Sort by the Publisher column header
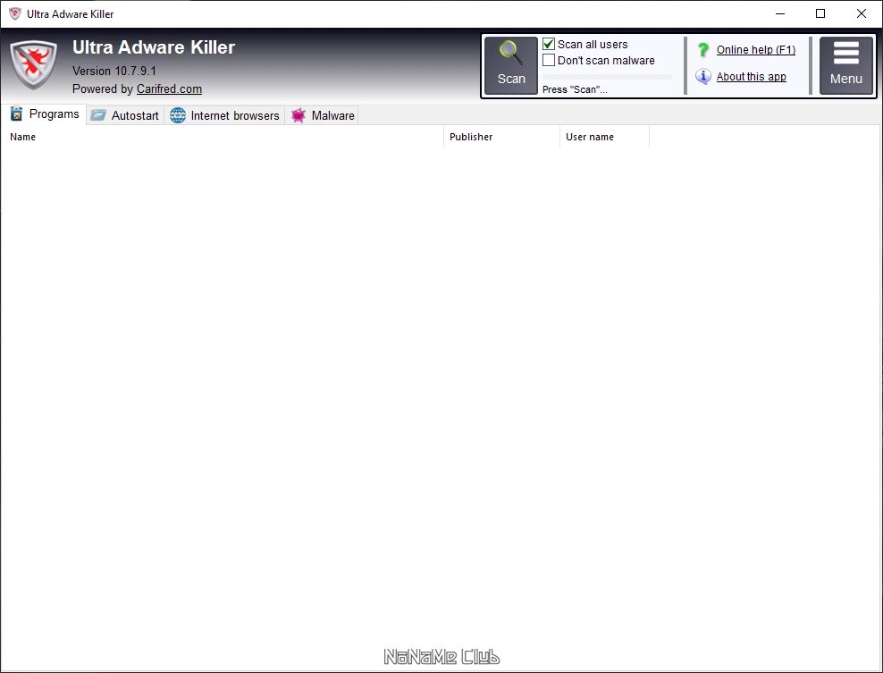The width and height of the screenshot is (883, 673). pyautogui.click(x=501, y=137)
